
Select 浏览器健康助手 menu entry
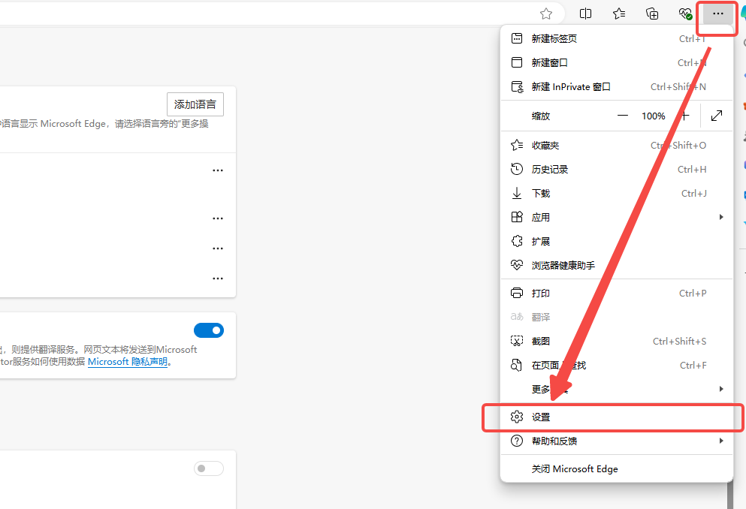[617, 265]
